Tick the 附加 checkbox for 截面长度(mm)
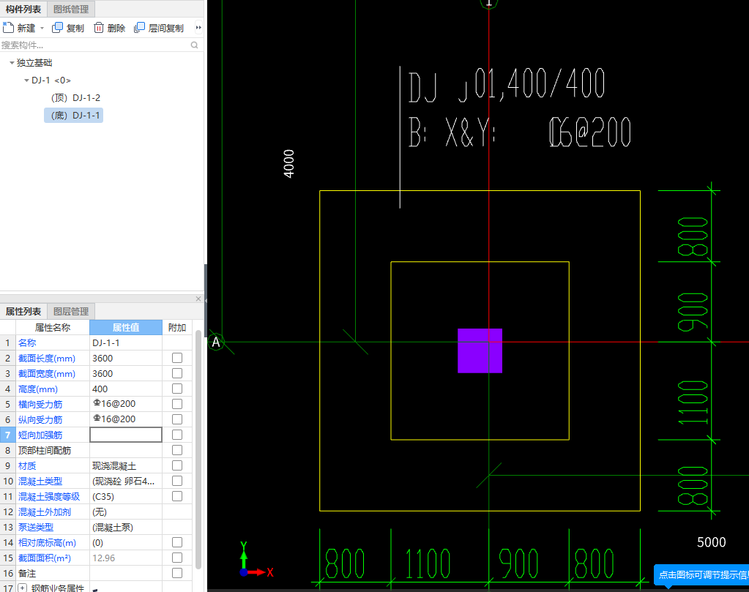 point(176,358)
